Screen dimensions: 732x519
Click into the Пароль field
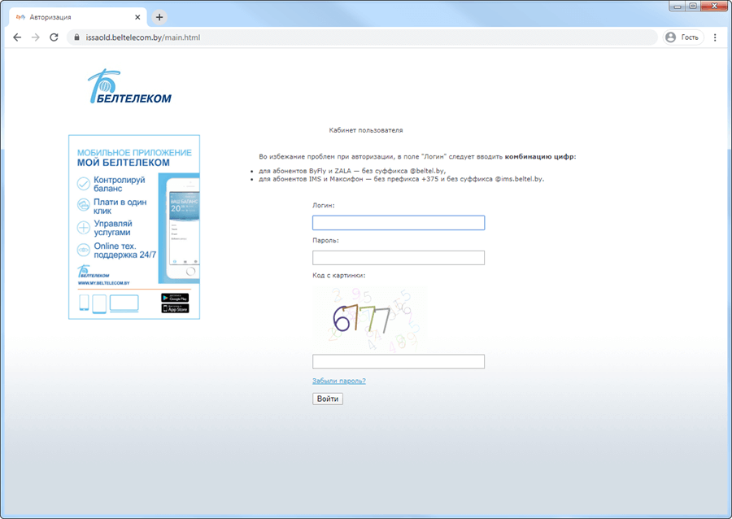click(x=398, y=258)
